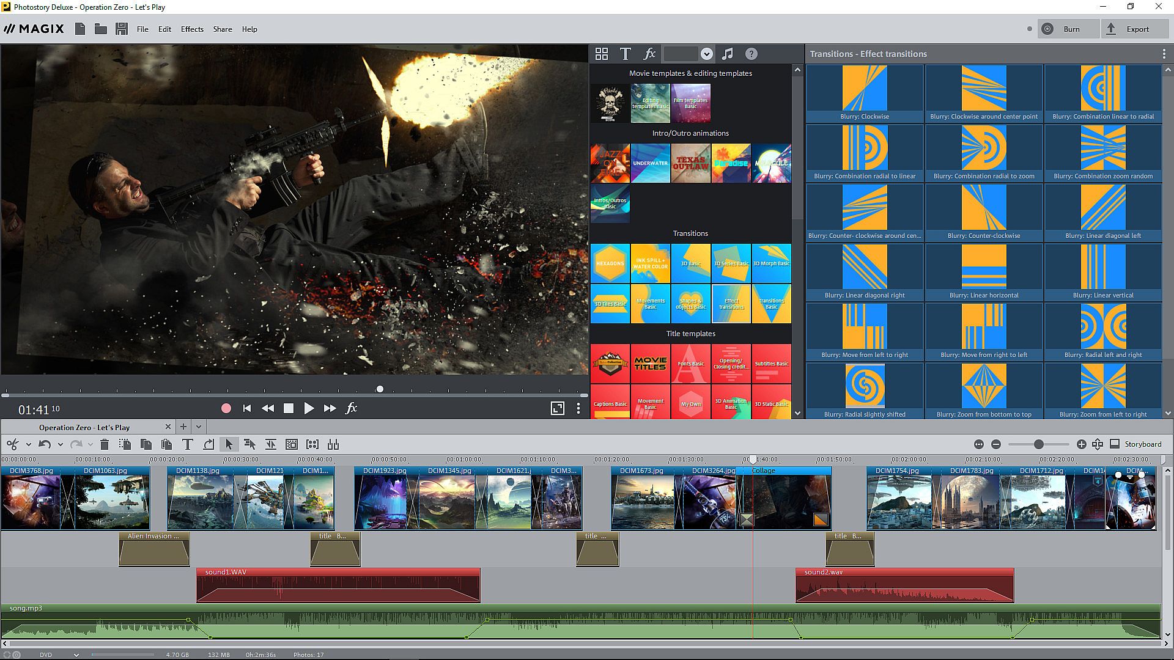1174x660 pixels.
Task: Open the Share menu
Action: tap(222, 29)
